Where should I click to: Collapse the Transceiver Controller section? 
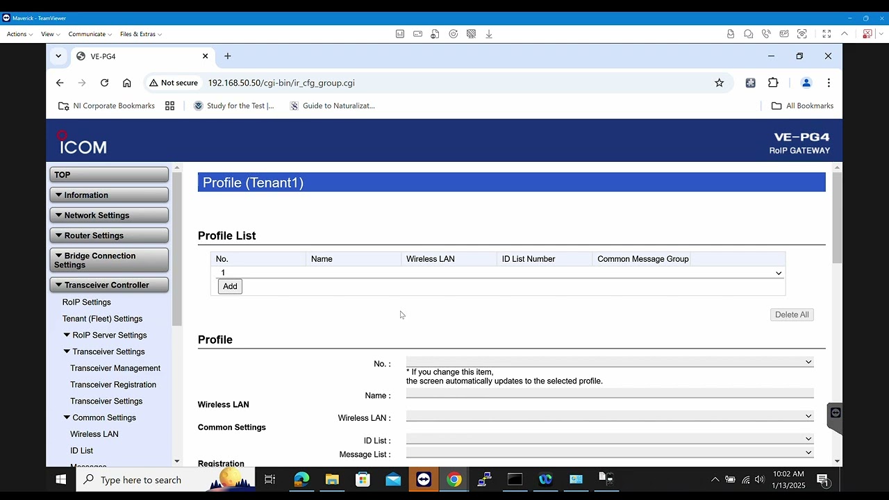(x=109, y=285)
